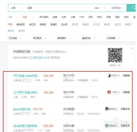Select 杭州 in hot cities
The width and height of the screenshot is (137, 132).
pyautogui.click(x=100, y=17)
